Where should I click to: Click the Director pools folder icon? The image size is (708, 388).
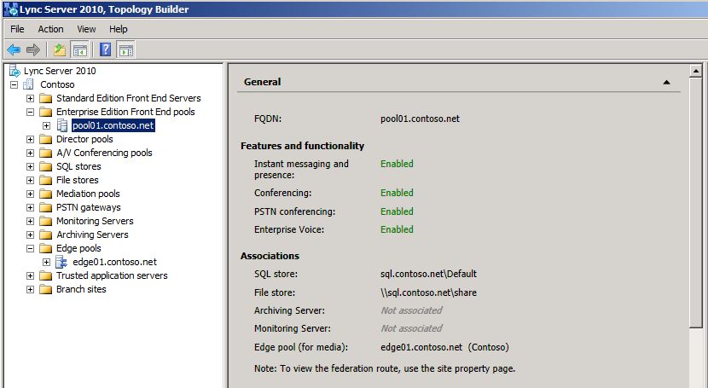[x=45, y=139]
